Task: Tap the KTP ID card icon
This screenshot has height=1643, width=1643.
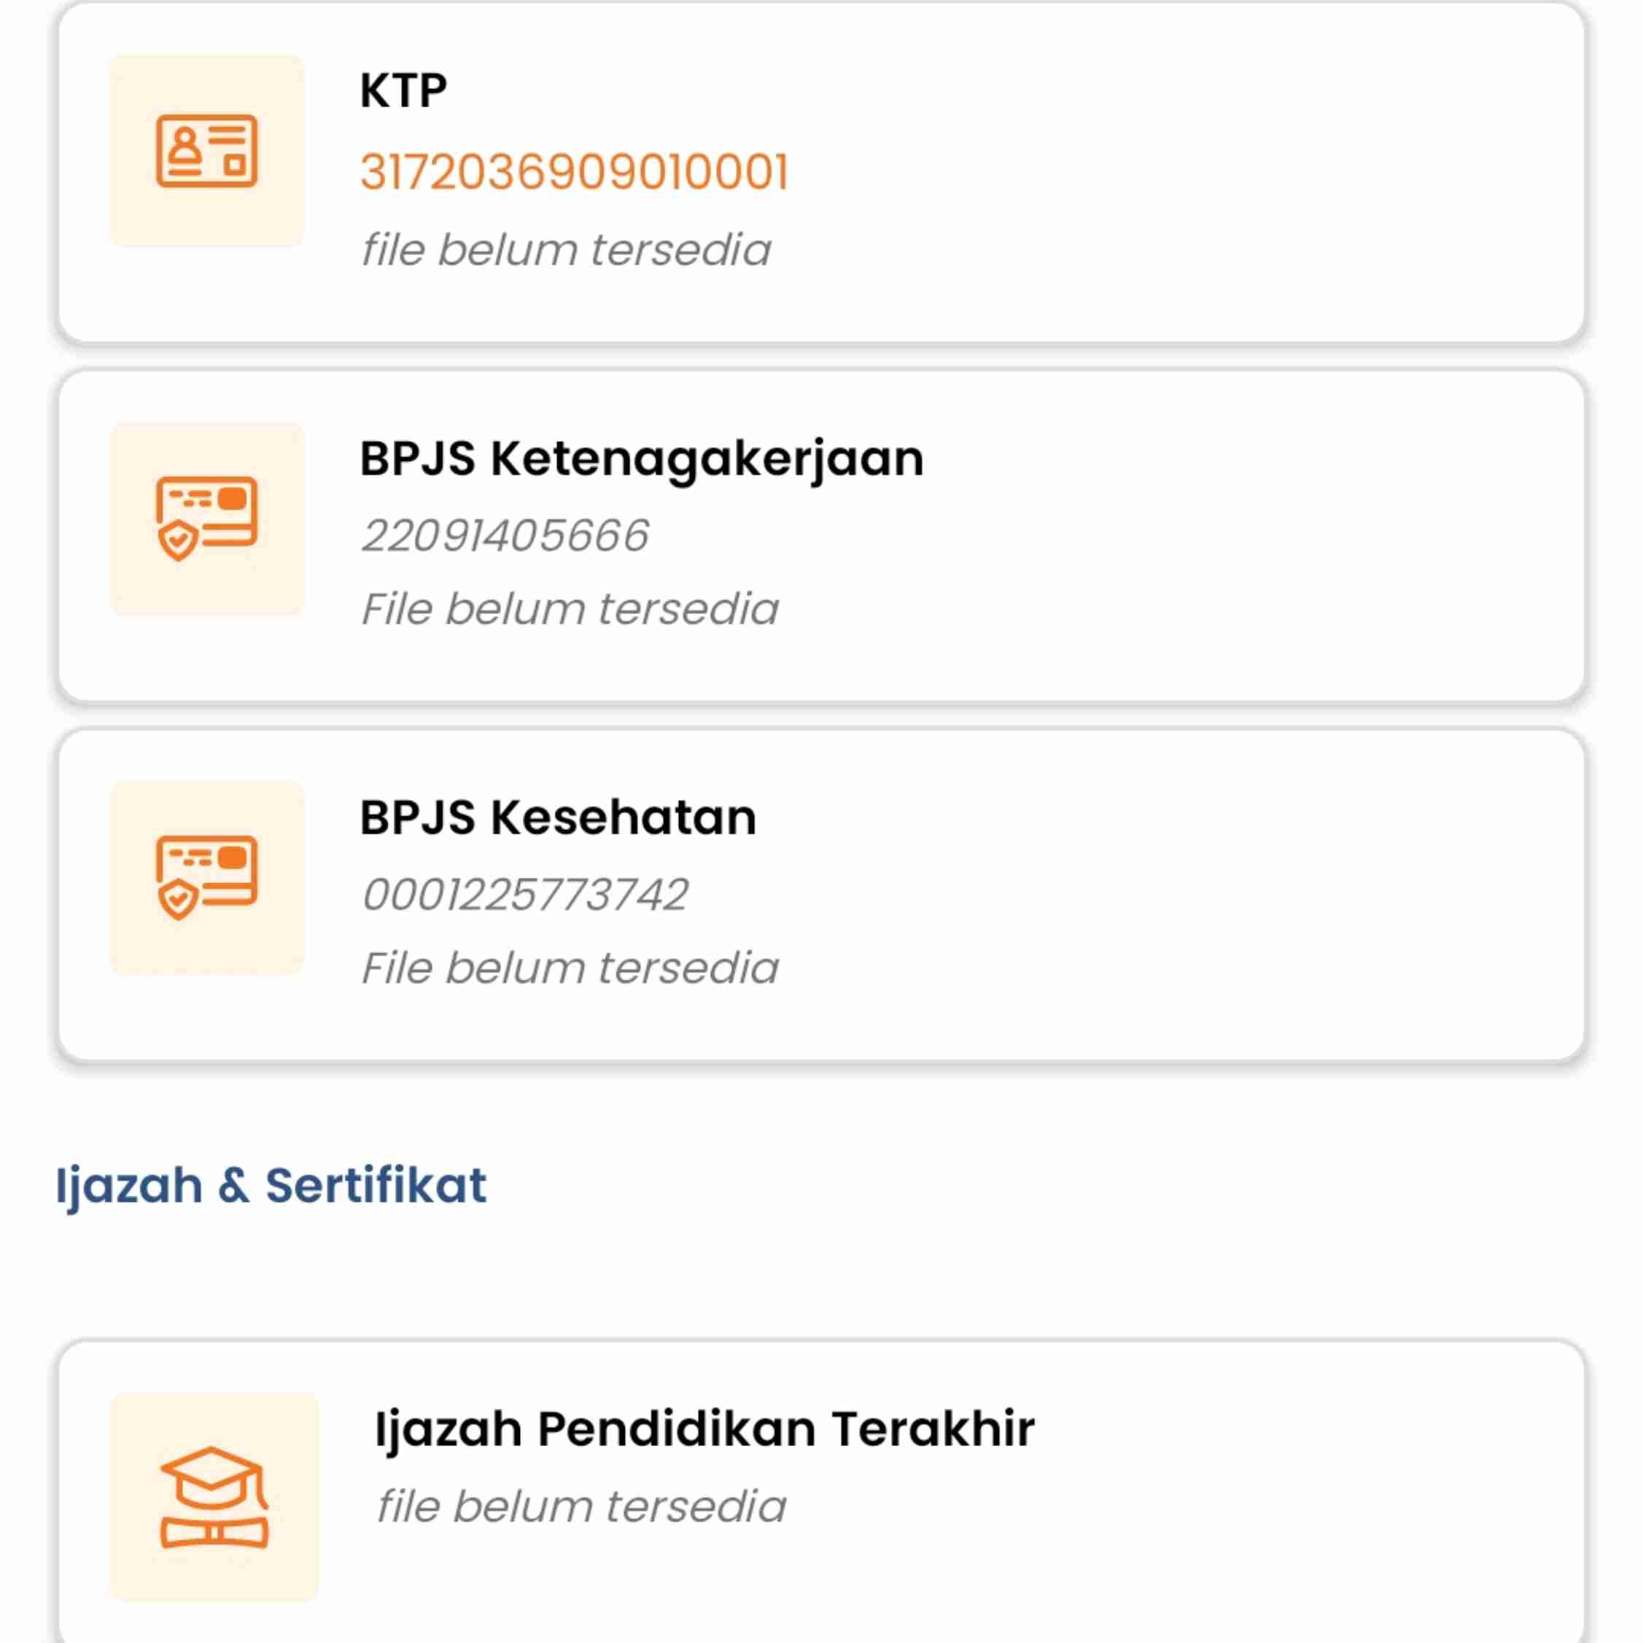Action: pyautogui.click(x=206, y=152)
